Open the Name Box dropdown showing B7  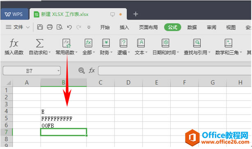[x=58, y=71]
